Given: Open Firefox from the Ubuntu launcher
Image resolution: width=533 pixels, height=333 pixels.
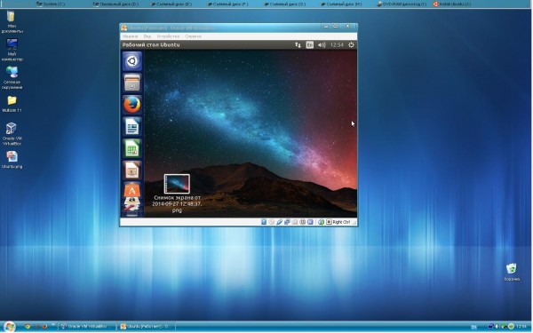Looking at the screenshot, I should point(132,105).
